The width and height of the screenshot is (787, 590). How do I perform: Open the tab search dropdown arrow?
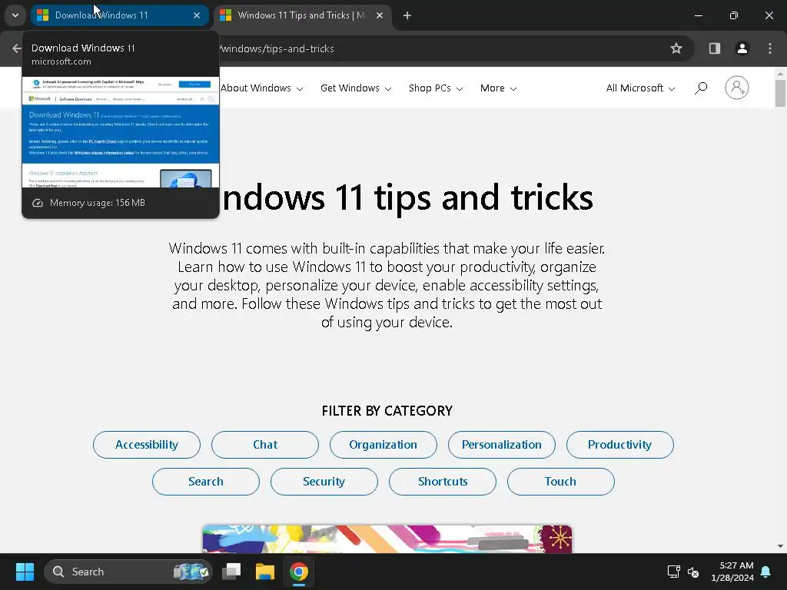coord(15,15)
